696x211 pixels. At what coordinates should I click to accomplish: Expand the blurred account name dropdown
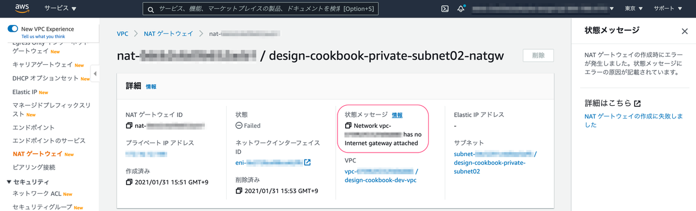coord(543,9)
